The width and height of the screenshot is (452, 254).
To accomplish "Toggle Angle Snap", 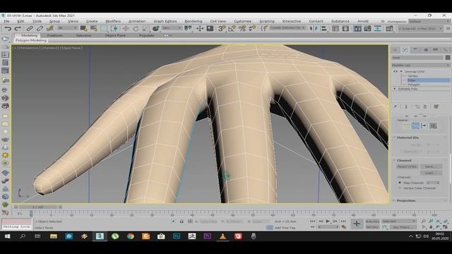I will (232, 28).
